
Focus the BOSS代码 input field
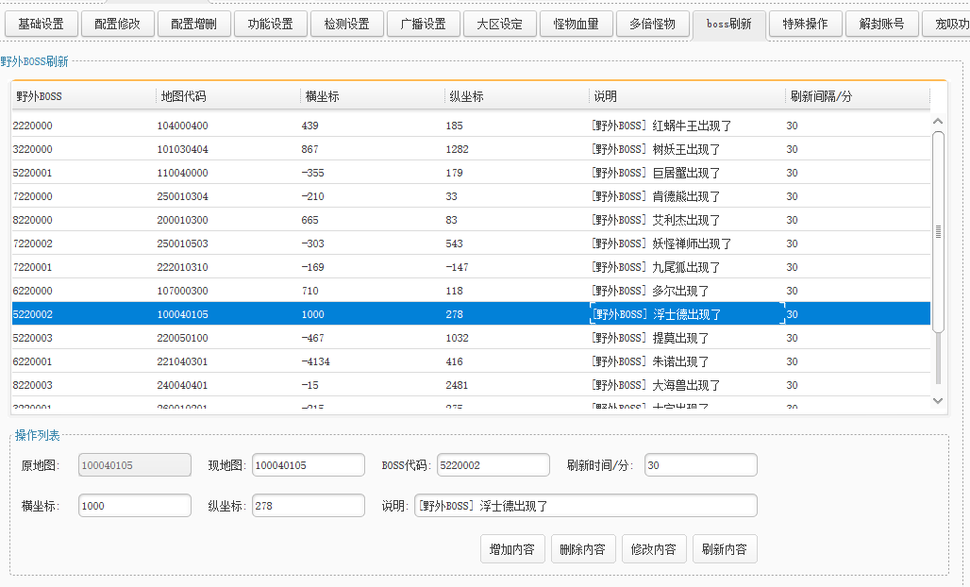pyautogui.click(x=493, y=465)
